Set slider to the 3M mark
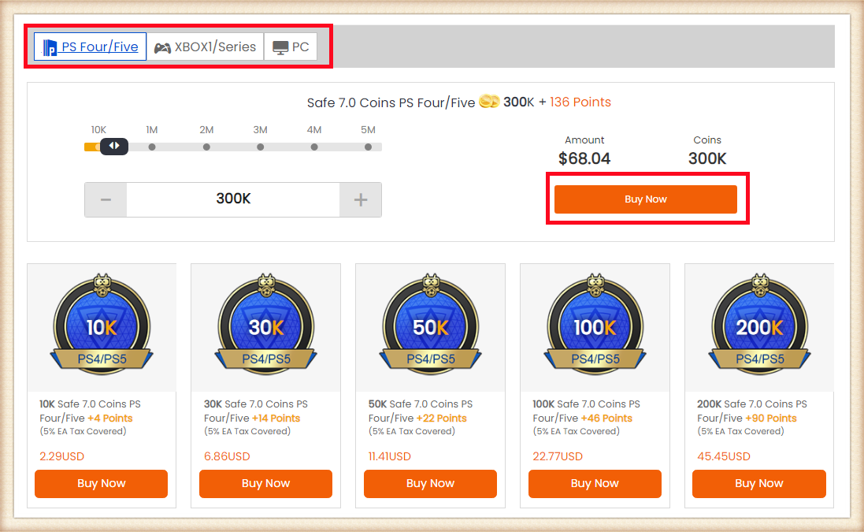Viewport: 864px width, 532px height. click(260, 147)
